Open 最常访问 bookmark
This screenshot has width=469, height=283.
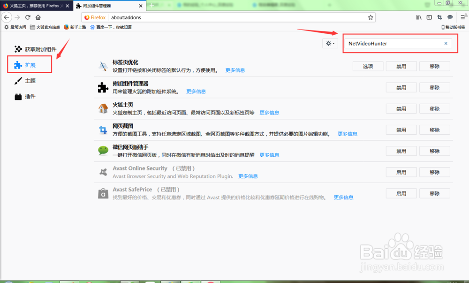point(15,27)
